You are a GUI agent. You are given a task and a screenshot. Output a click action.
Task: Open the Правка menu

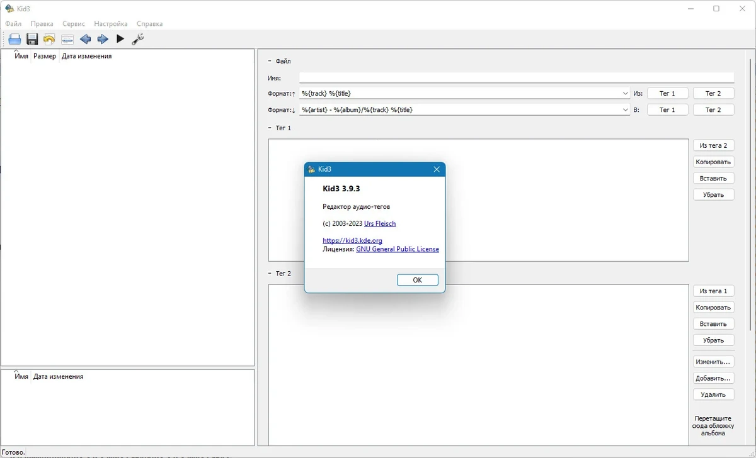pyautogui.click(x=42, y=24)
